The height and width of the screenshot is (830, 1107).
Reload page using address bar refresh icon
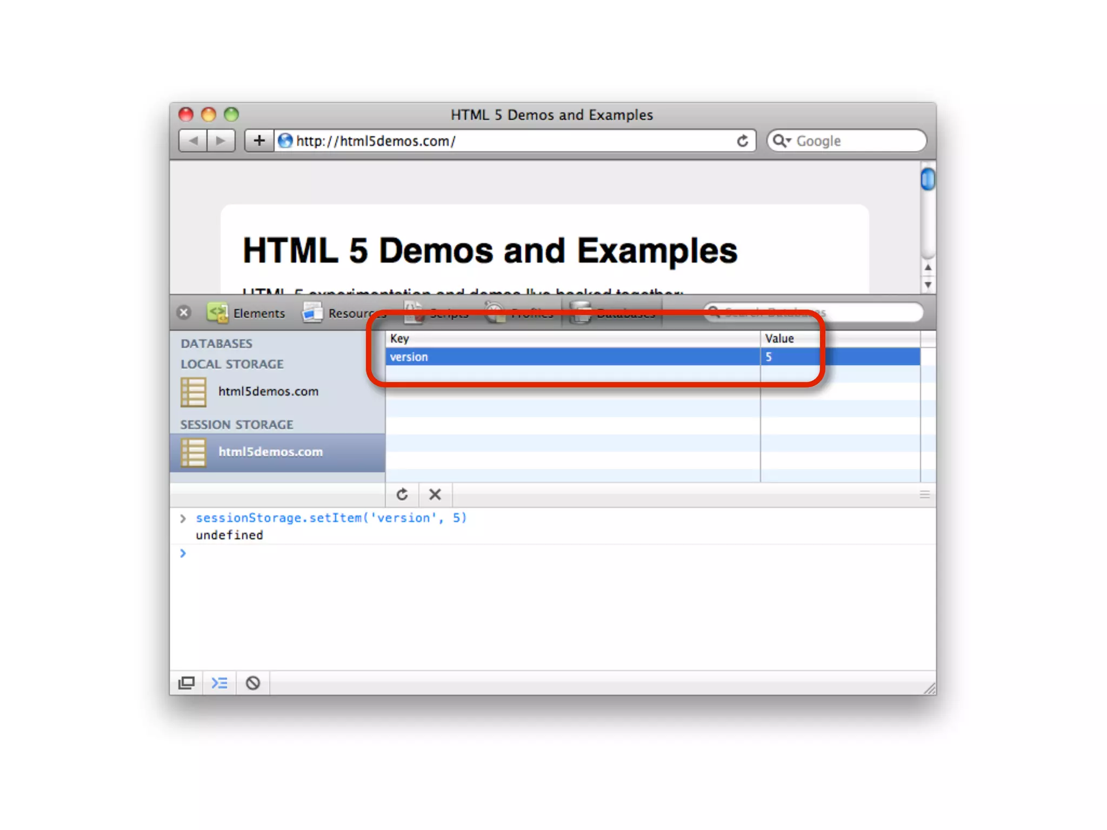point(743,141)
